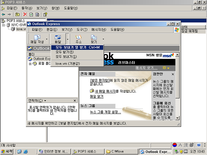This screenshot has width=207, height=155.
Task: Open the 주소 address book
Action: (78, 39)
